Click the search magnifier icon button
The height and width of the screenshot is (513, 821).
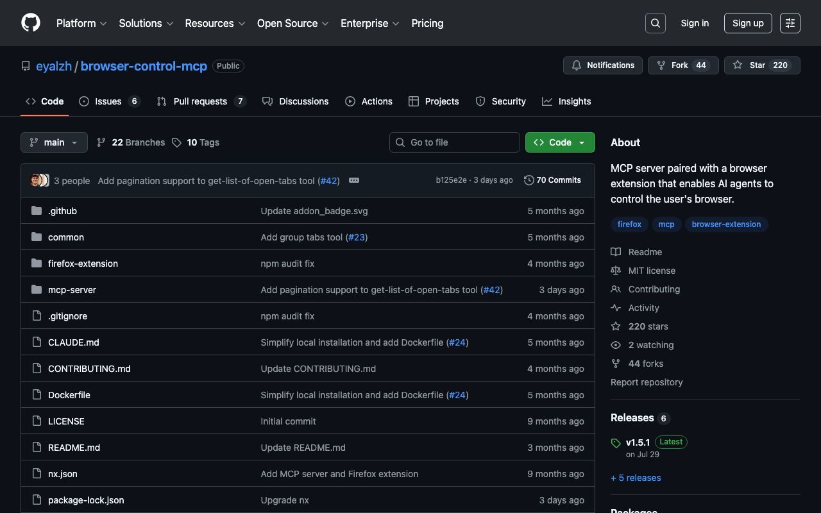tap(655, 23)
